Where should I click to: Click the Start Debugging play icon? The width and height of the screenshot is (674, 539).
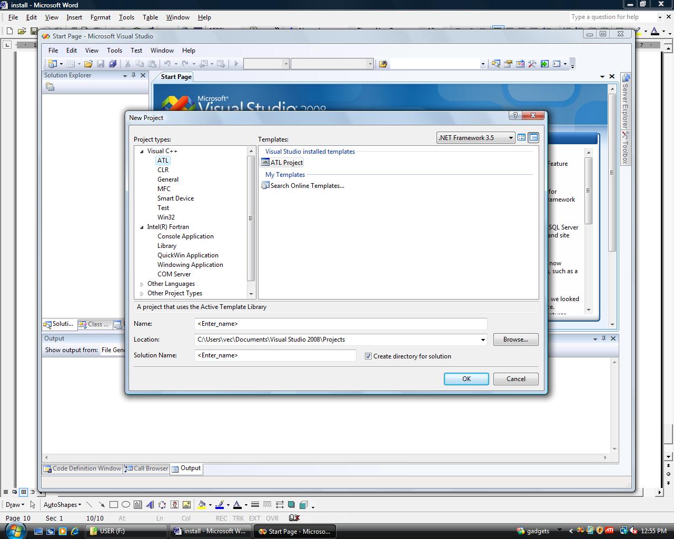[236, 64]
